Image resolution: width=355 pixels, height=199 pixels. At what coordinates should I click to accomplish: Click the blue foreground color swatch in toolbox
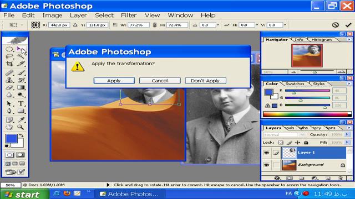point(11,139)
